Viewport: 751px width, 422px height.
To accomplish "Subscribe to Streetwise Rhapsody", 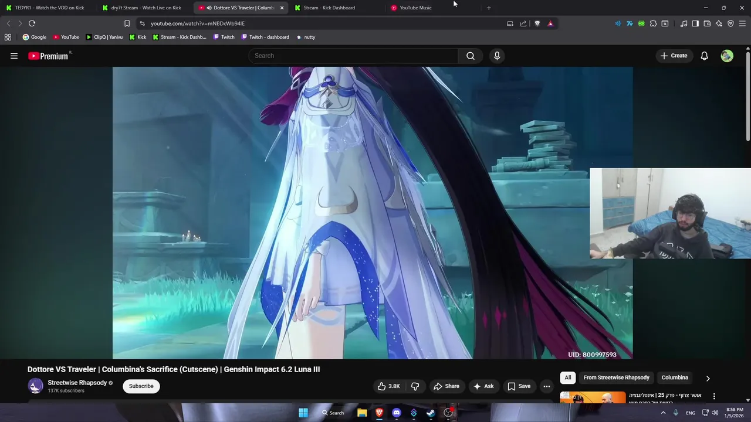I will click(x=141, y=386).
